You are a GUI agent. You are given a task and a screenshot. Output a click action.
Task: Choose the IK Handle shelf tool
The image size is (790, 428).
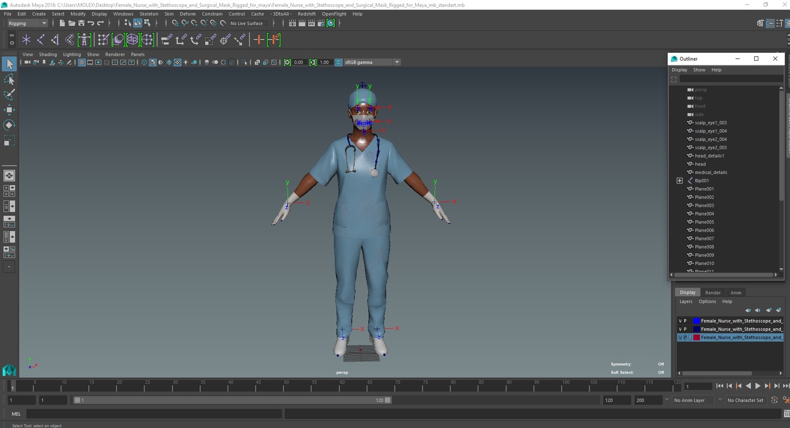pyautogui.click(x=55, y=40)
